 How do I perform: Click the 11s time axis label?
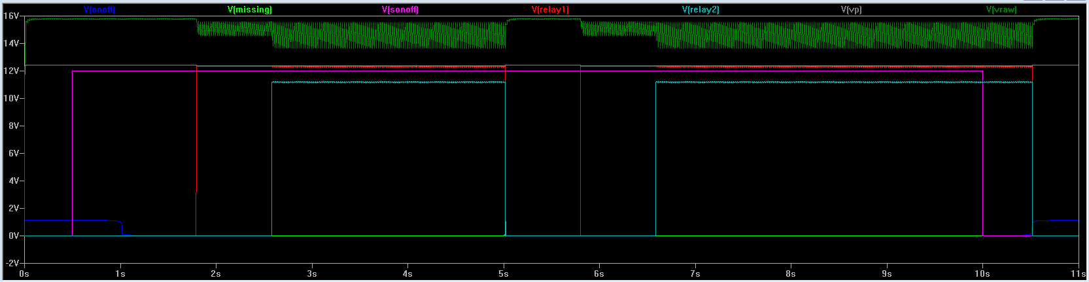tap(1079, 274)
